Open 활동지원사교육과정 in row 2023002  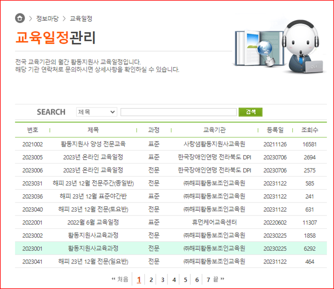pyautogui.click(x=93, y=235)
